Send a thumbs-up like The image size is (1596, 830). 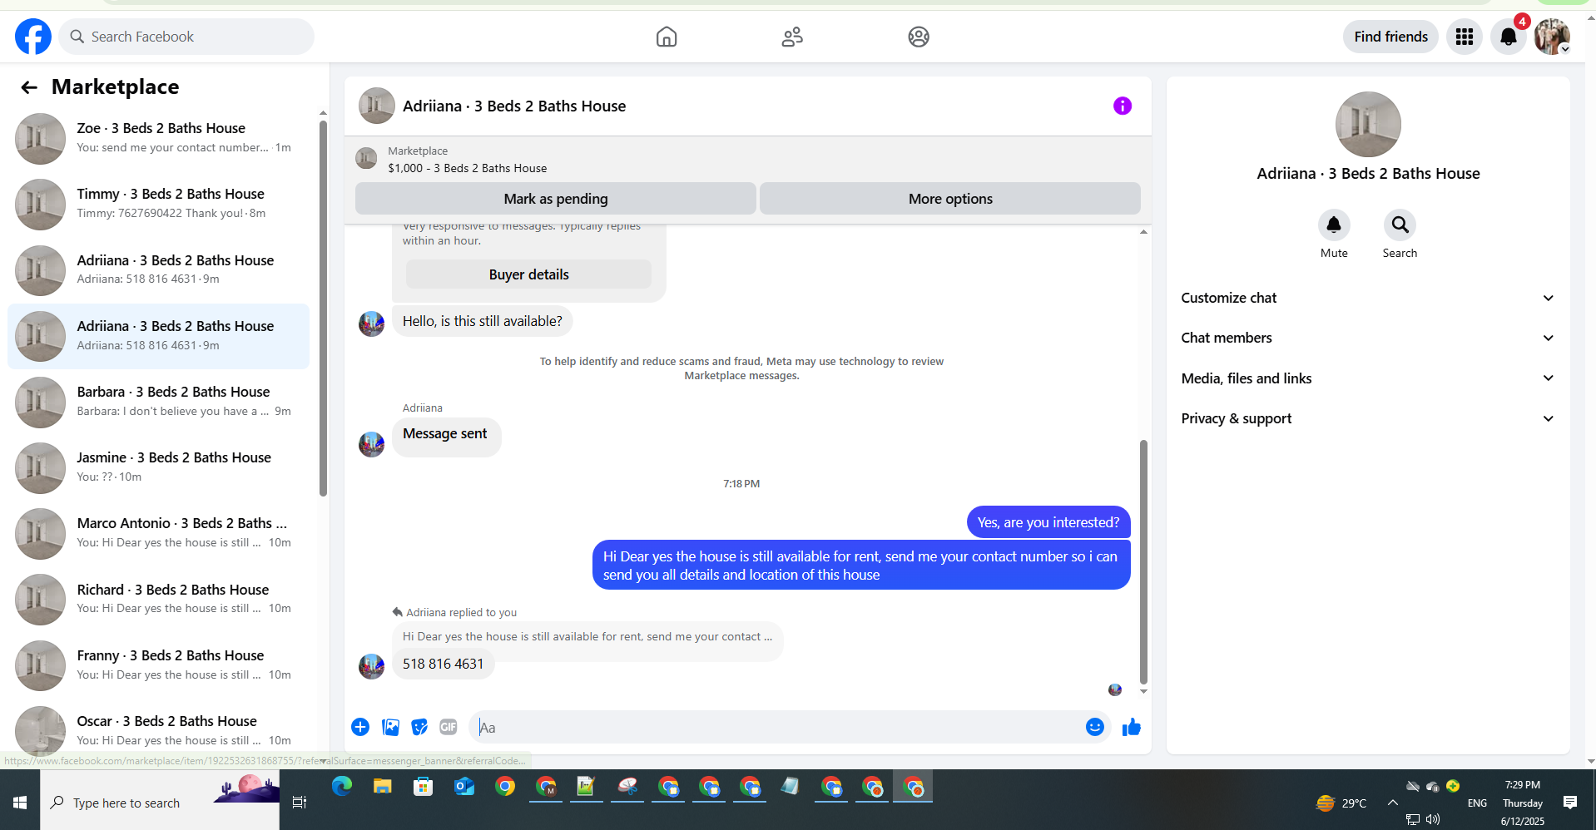pyautogui.click(x=1132, y=728)
